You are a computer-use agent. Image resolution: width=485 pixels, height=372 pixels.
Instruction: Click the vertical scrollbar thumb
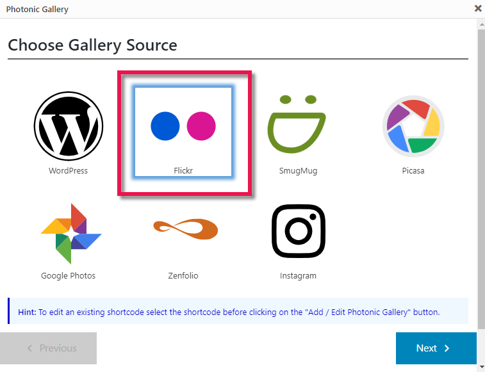[x=481, y=192]
